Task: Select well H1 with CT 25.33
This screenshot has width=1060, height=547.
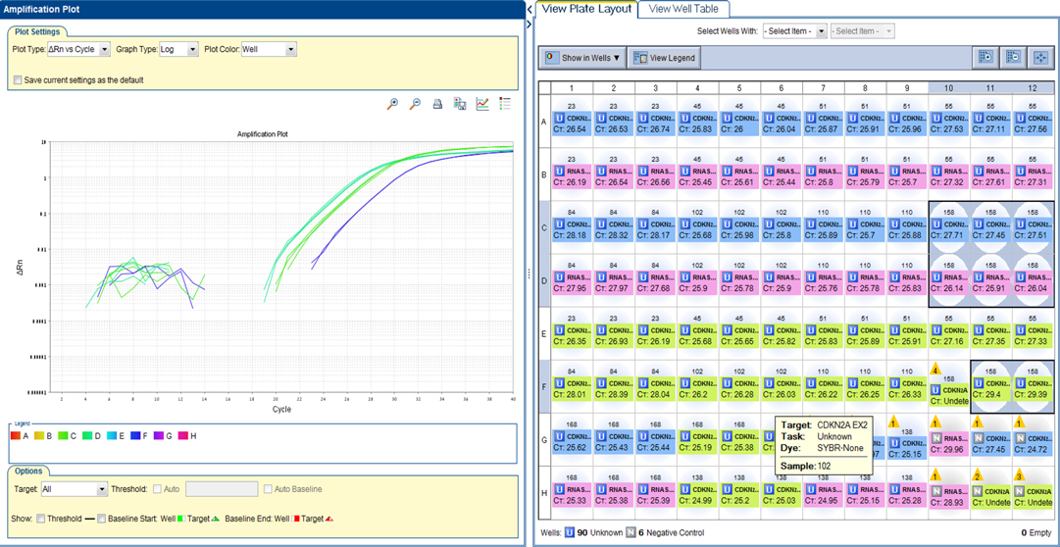Action: click(x=572, y=491)
